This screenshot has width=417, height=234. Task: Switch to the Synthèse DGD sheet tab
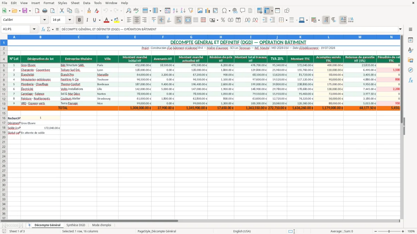76,225
